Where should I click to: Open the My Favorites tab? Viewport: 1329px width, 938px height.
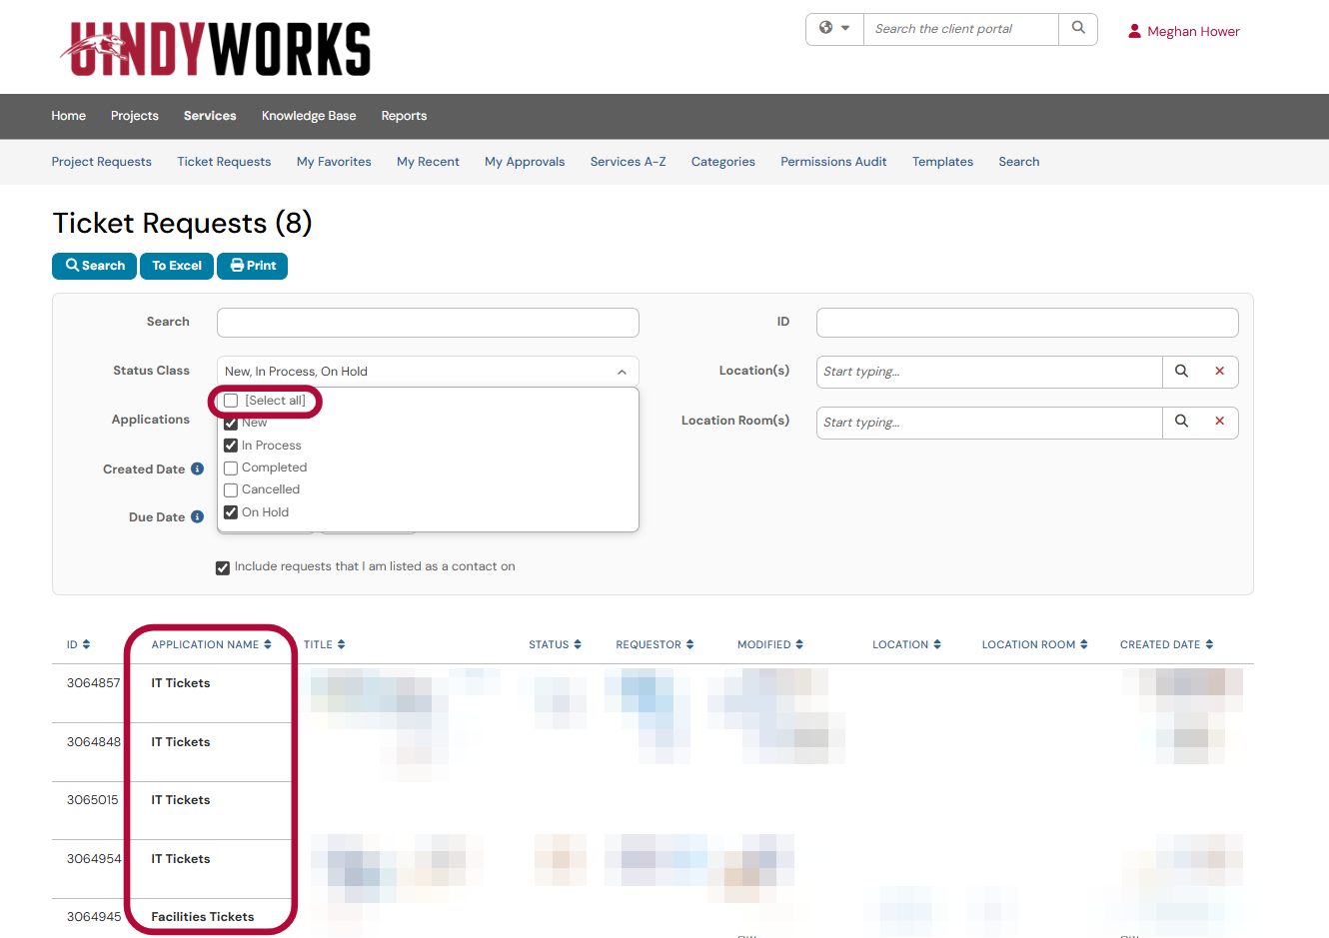[x=334, y=162]
